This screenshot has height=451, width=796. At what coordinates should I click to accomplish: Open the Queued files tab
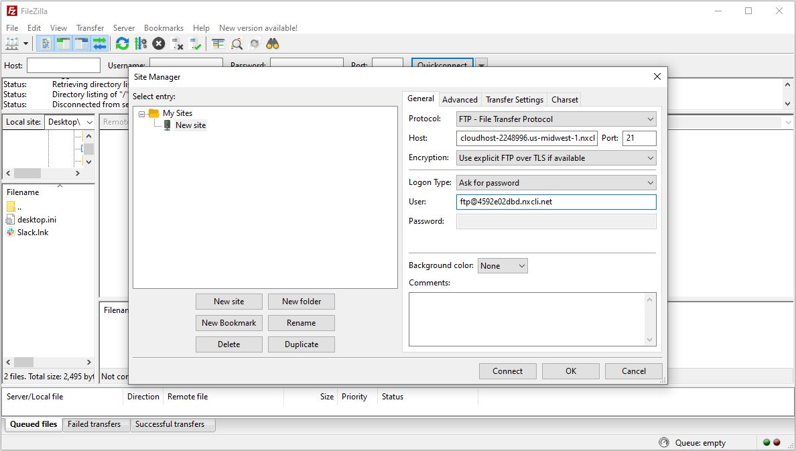[x=34, y=424]
